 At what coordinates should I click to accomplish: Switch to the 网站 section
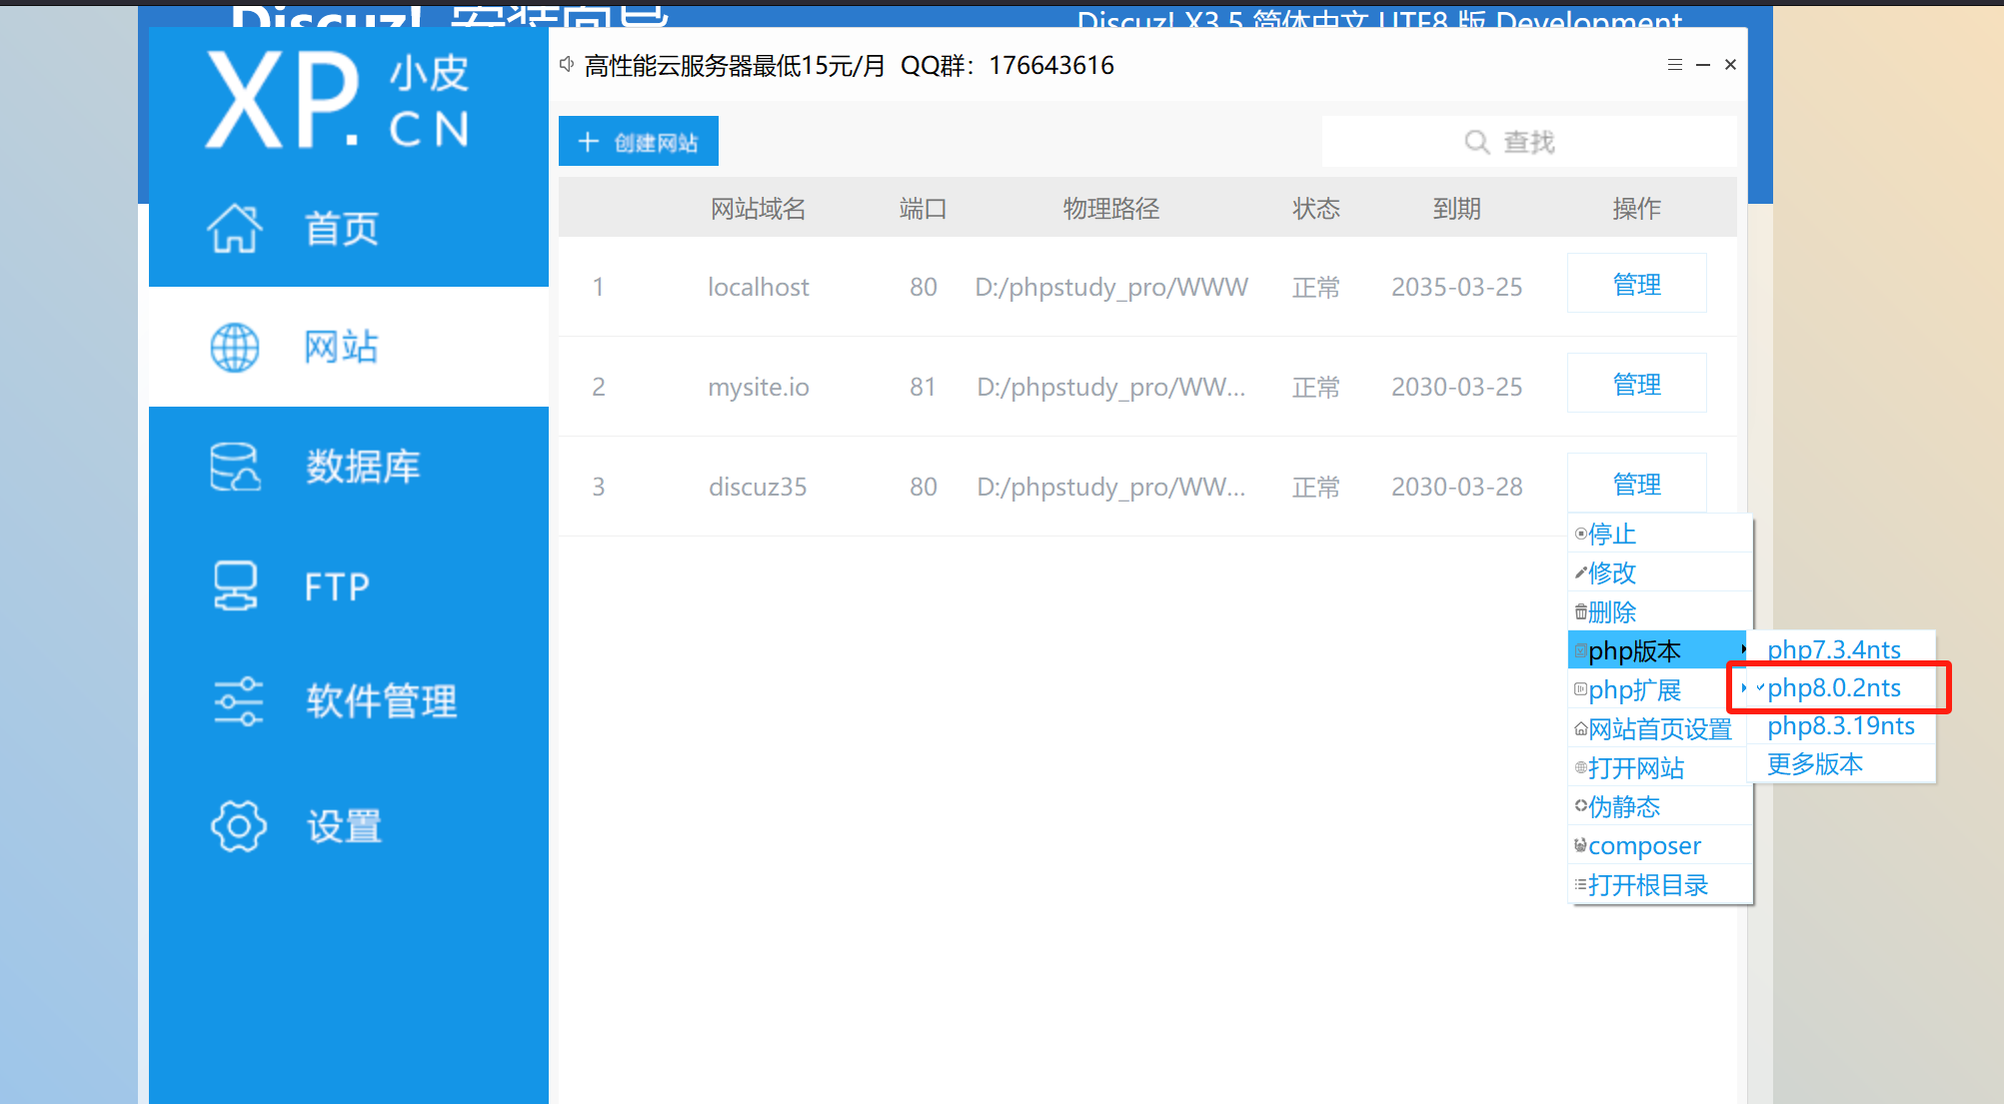pyautogui.click(x=349, y=347)
